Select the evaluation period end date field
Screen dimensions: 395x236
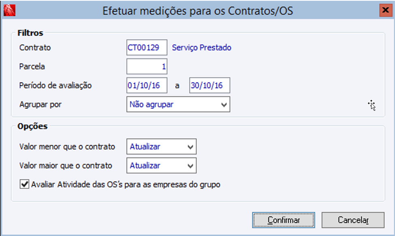[209, 86]
